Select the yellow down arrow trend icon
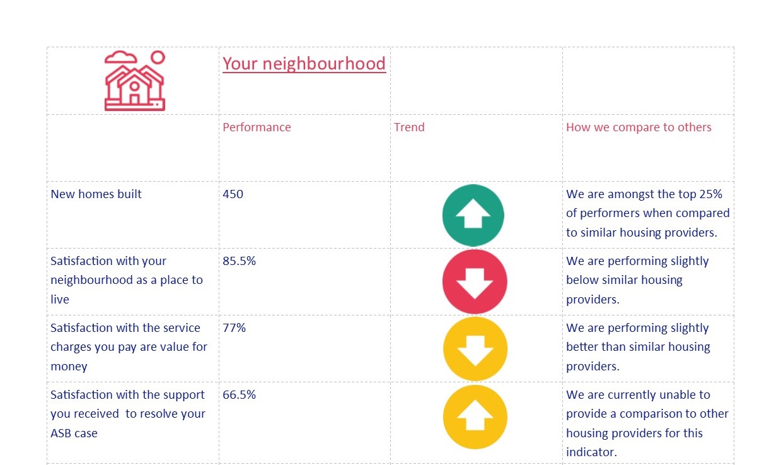This screenshot has width=781, height=465. click(475, 349)
